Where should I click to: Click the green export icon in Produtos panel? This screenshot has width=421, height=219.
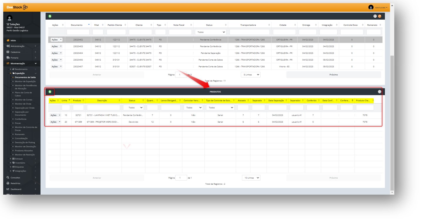[50, 92]
